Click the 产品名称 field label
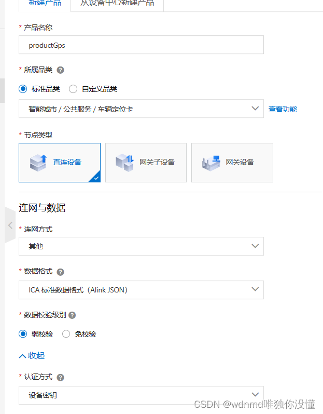Viewport: 323px width, 414px height. tap(38, 28)
